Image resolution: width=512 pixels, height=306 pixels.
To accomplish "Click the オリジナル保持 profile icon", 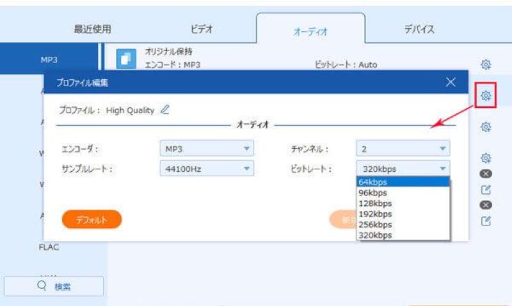I will click(126, 59).
